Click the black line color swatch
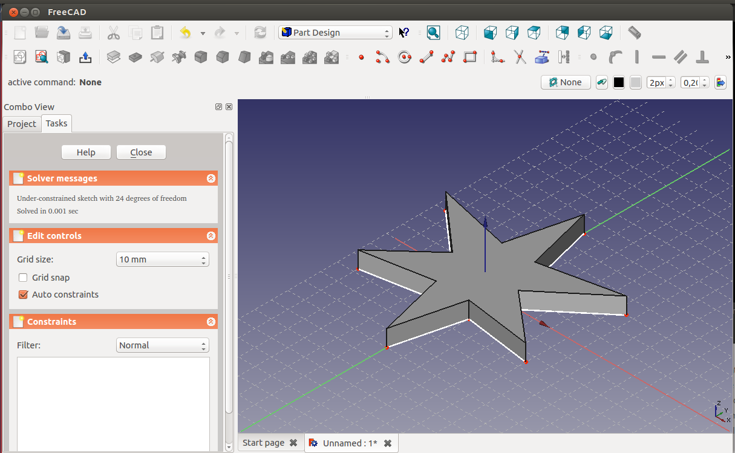Viewport: 735px width, 453px height. pyautogui.click(x=618, y=82)
